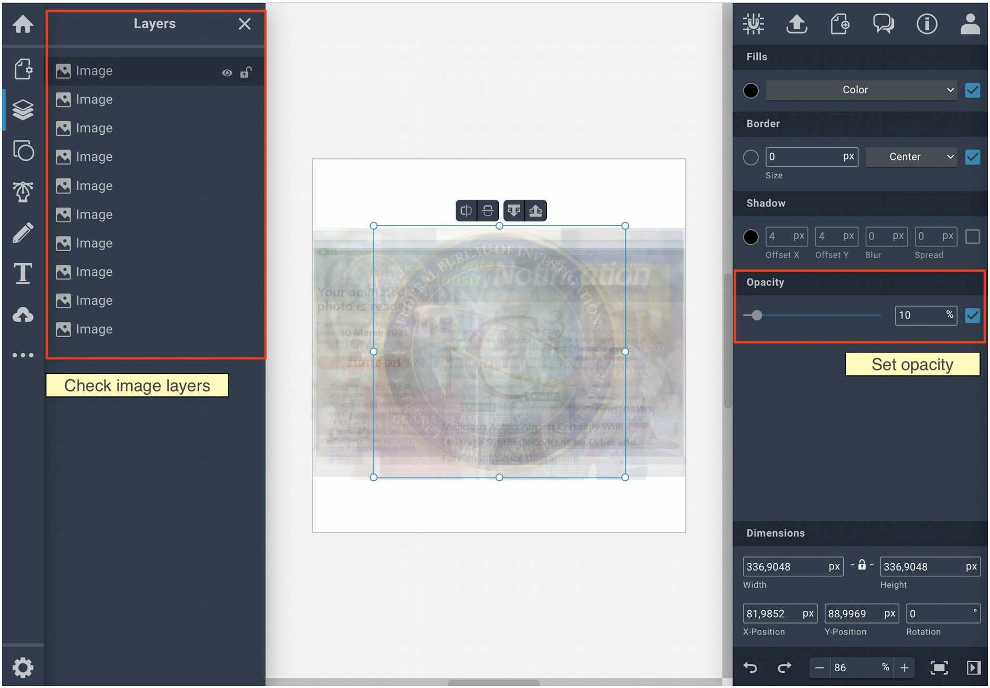
Task: Redo the last action
Action: (784, 667)
